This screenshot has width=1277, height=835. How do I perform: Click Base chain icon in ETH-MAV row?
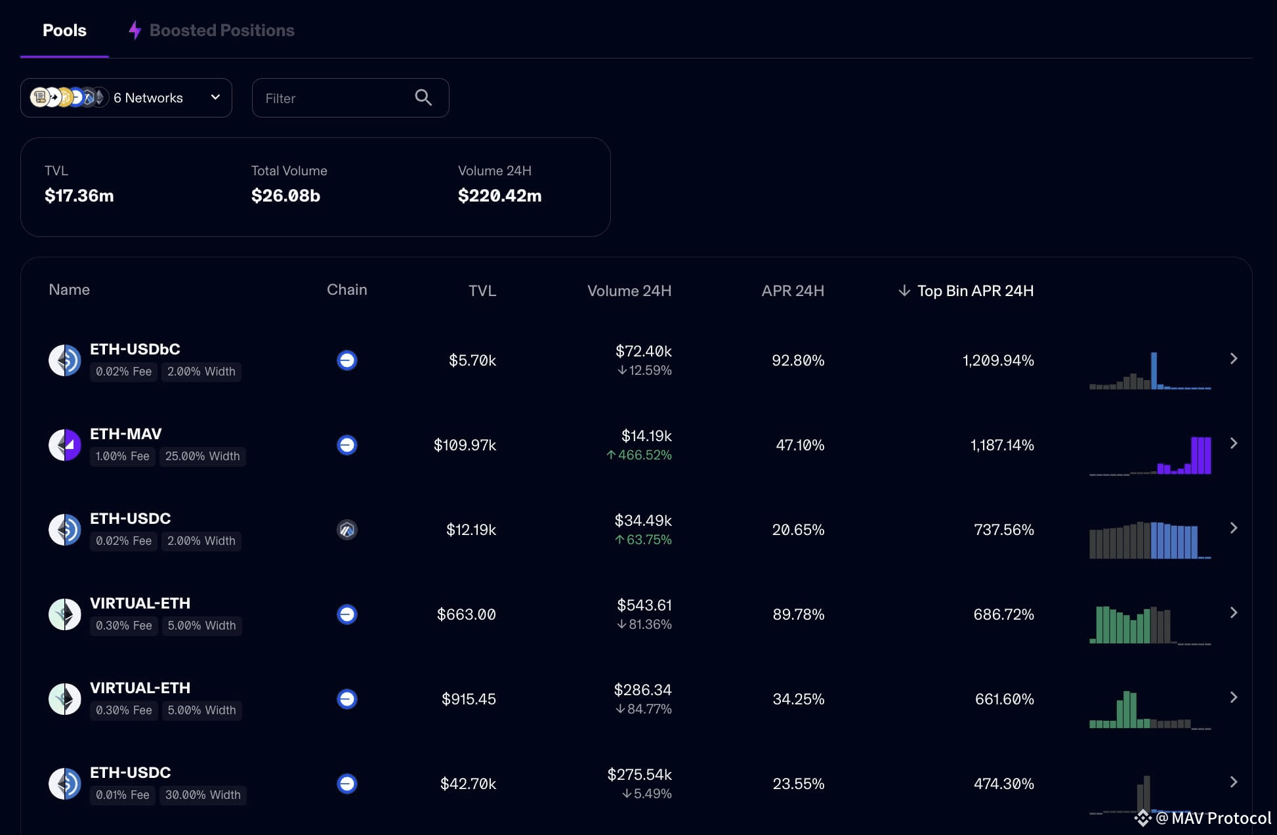coord(346,445)
